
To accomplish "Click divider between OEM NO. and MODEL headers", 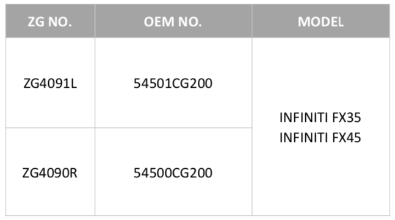I will point(252,21).
